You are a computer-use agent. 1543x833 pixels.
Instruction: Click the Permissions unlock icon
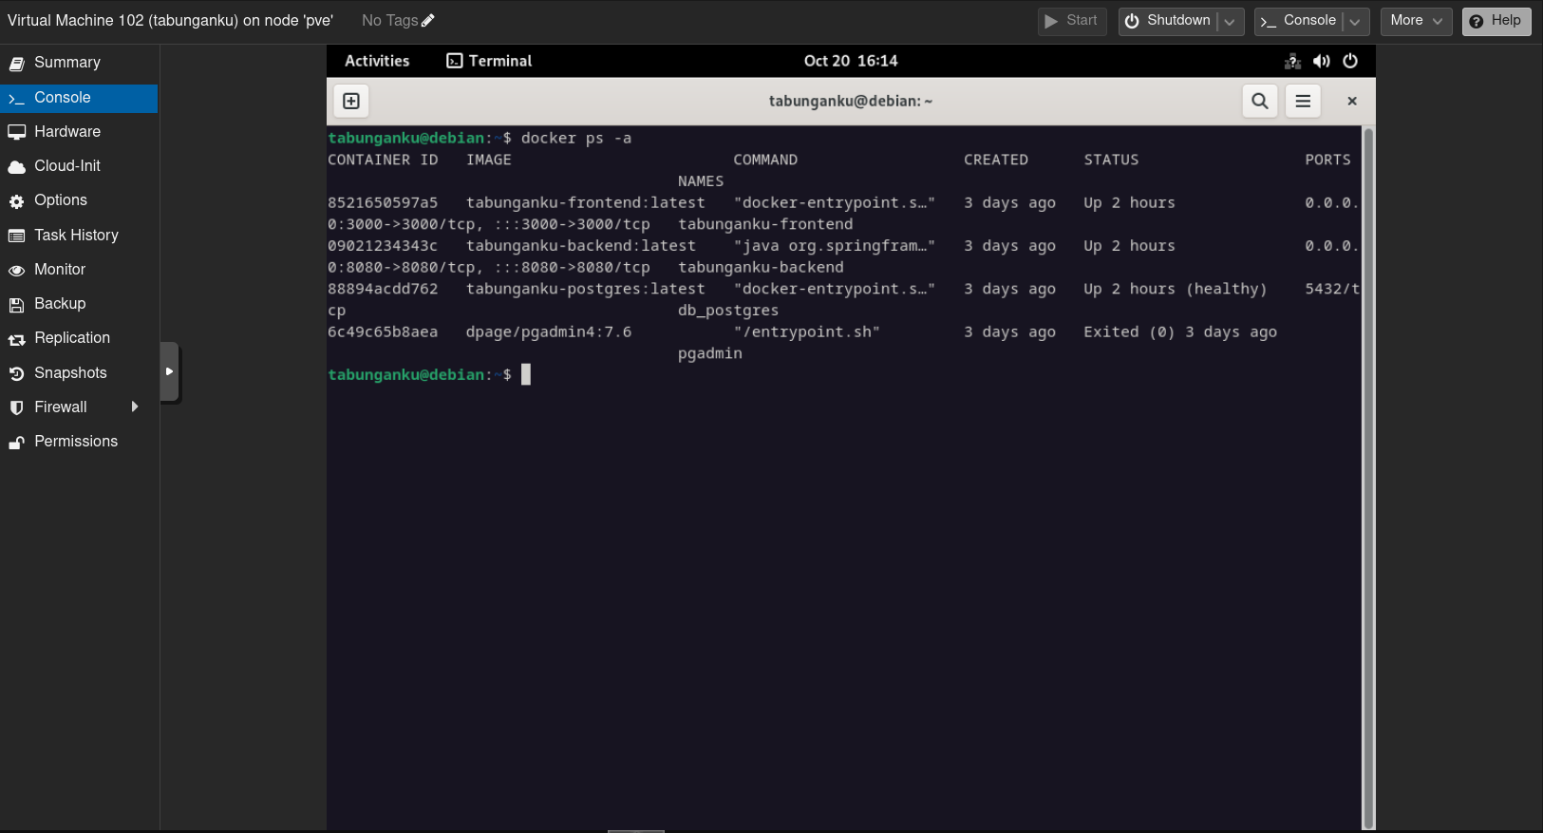16,443
